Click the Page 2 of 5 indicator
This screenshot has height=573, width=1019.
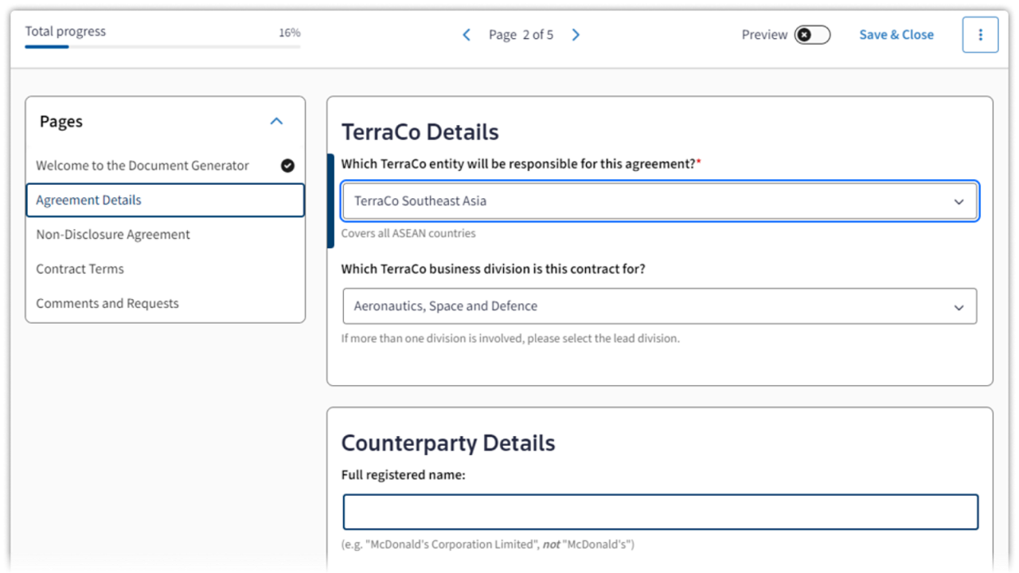click(521, 35)
